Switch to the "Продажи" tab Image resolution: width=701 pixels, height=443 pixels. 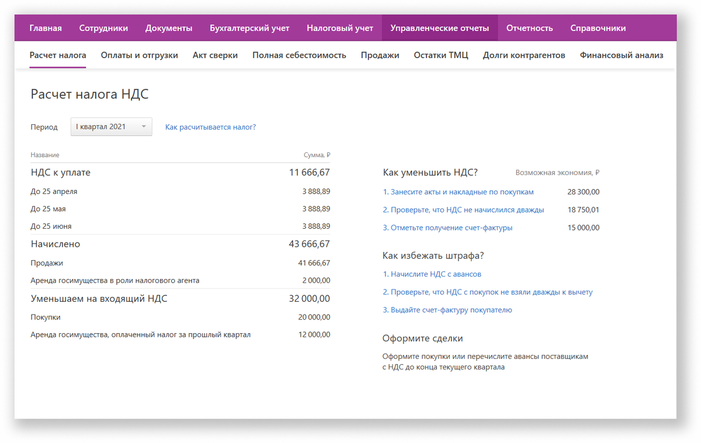pos(380,55)
